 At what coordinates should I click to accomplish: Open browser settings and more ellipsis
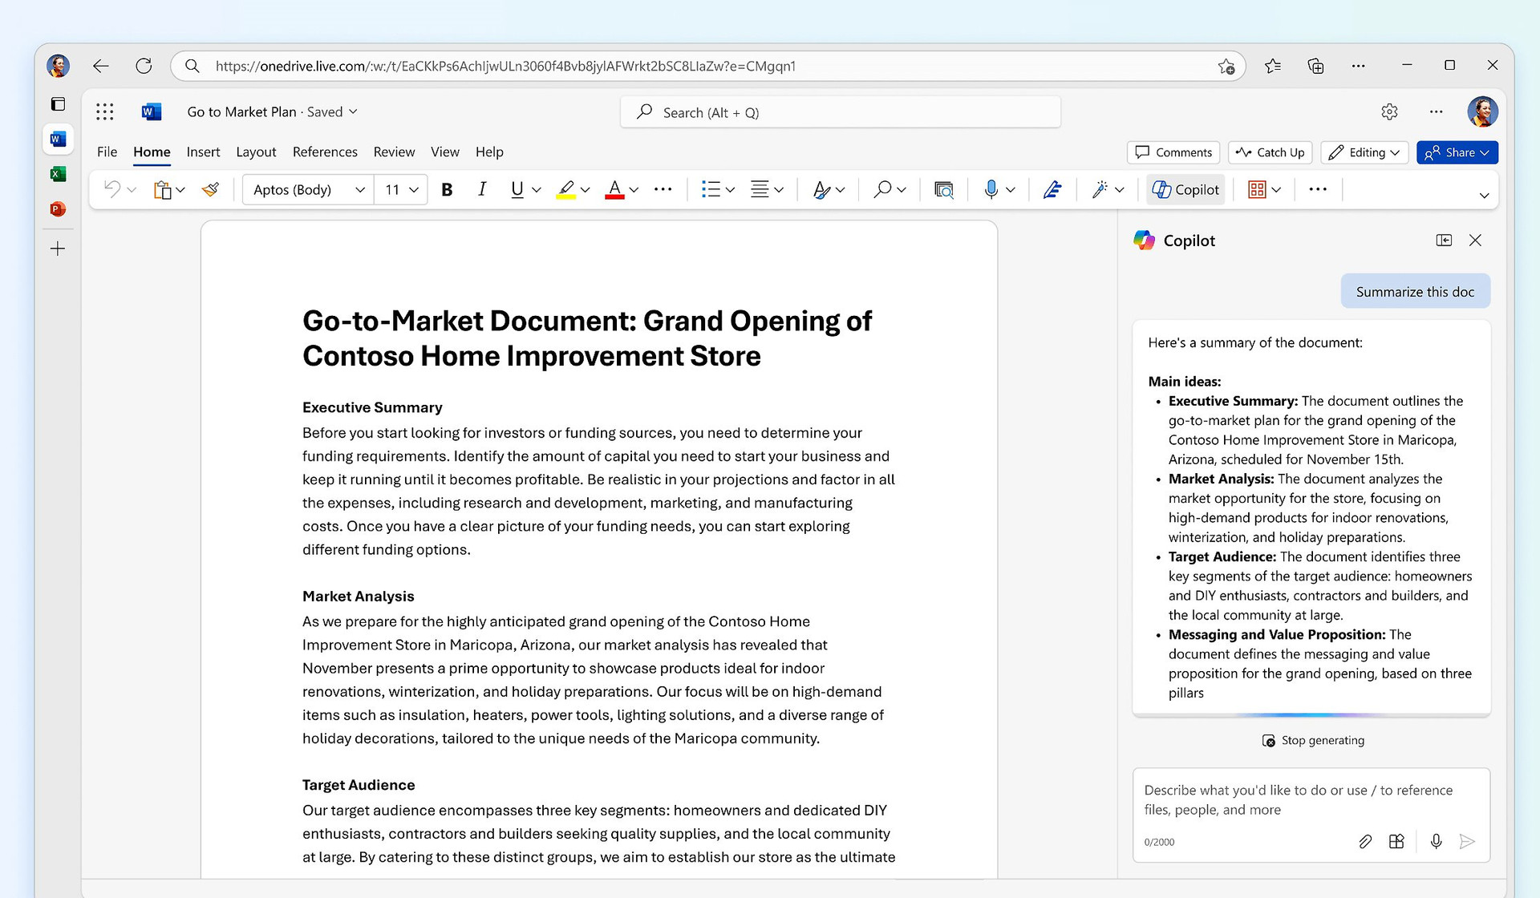[x=1358, y=66]
